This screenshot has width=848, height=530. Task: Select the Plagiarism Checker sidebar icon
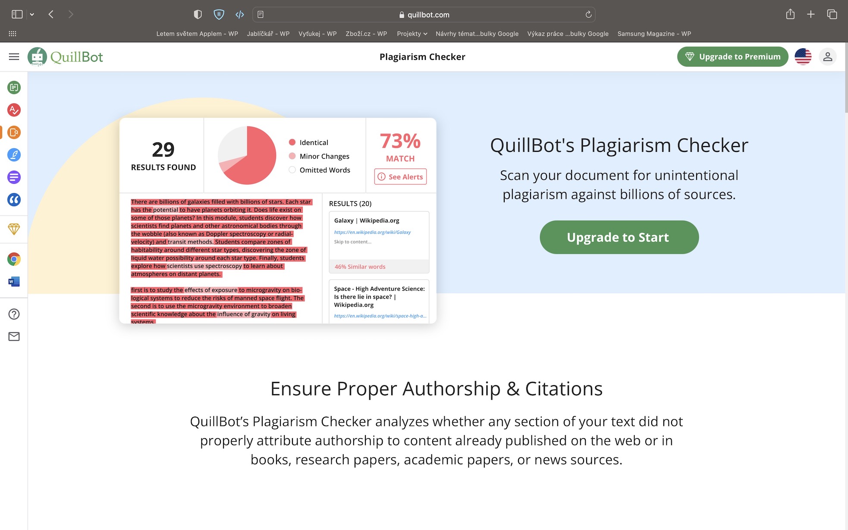[14, 132]
